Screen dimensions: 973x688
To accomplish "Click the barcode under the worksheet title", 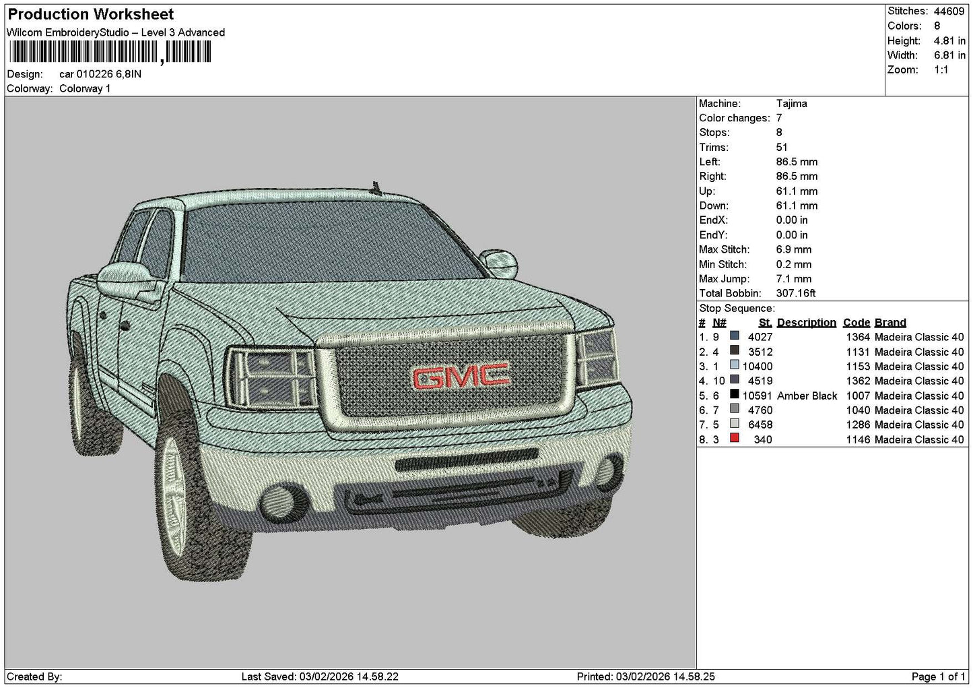I will click(x=109, y=53).
